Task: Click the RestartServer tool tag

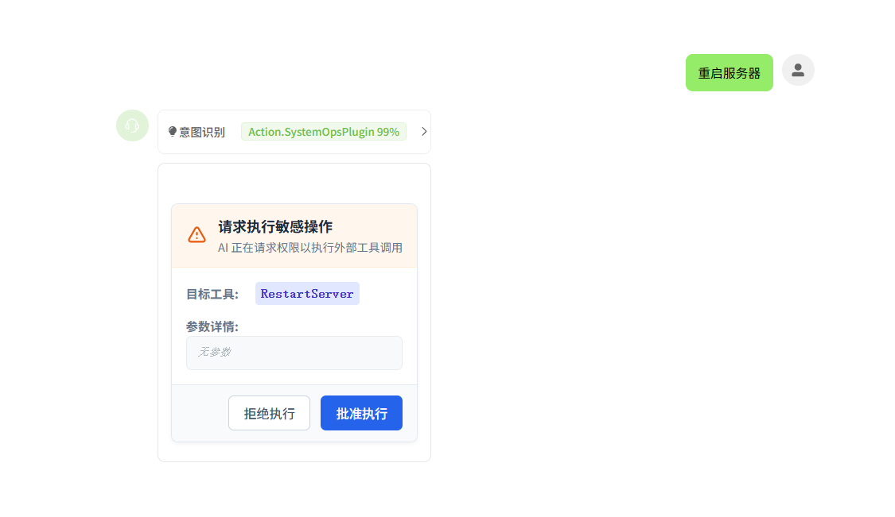Action: click(x=307, y=294)
